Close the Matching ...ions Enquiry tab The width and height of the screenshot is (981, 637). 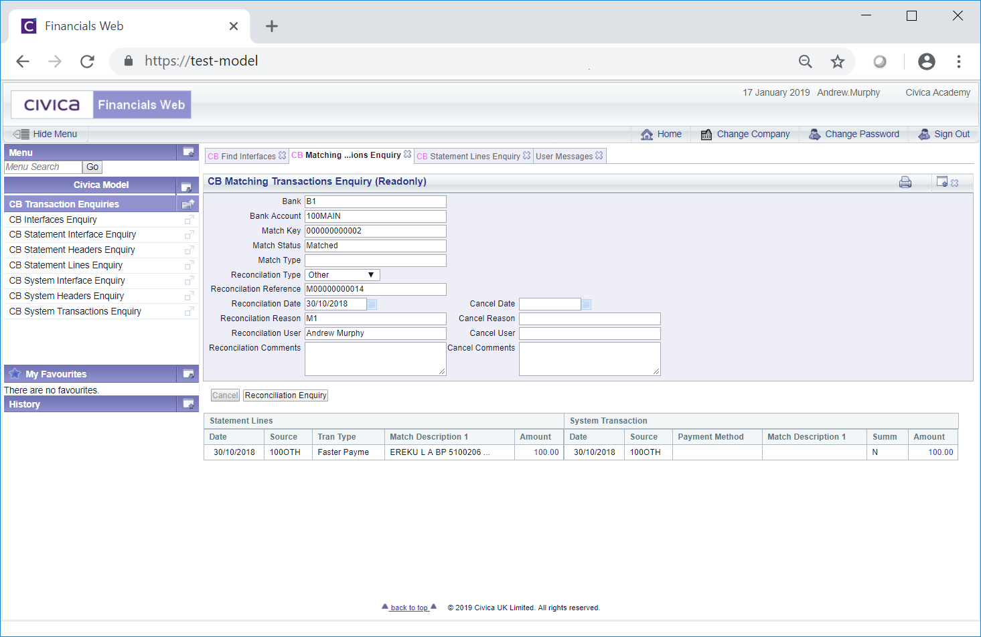click(x=407, y=154)
